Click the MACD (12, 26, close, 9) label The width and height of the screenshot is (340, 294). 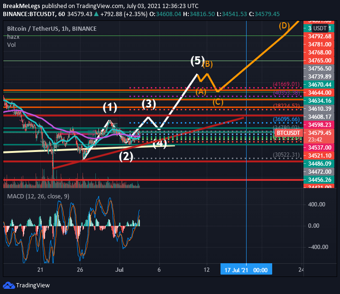click(38, 196)
